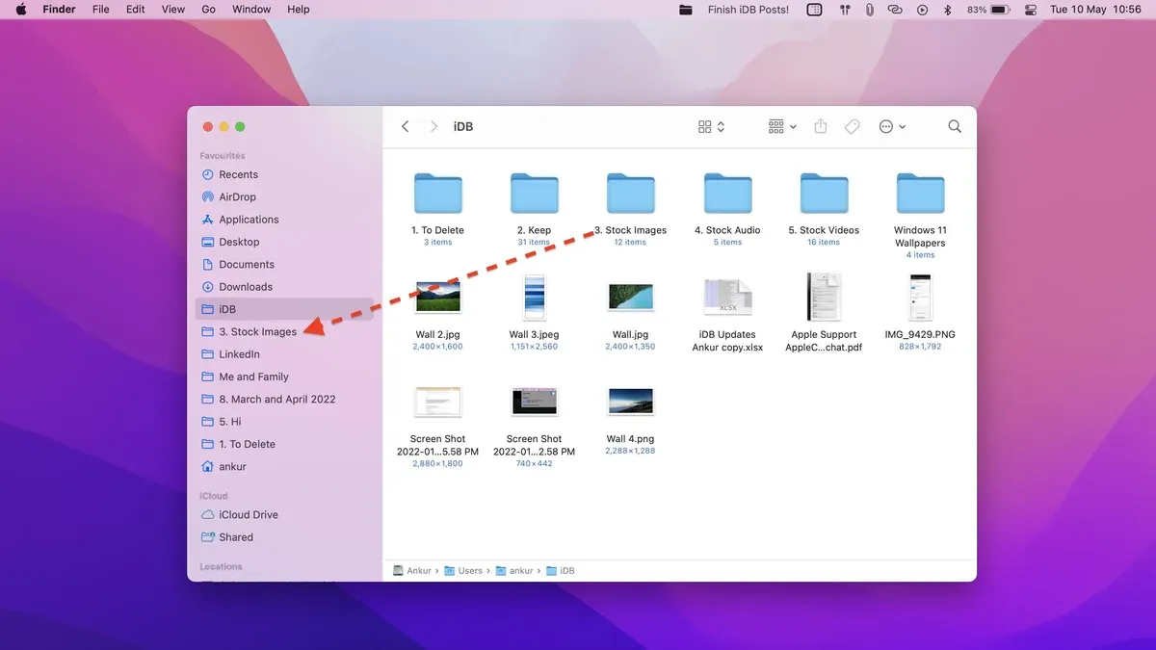Viewport: 1156px width, 650px height.
Task: Click the Bluetooth menu bar icon
Action: pyautogui.click(x=947, y=10)
